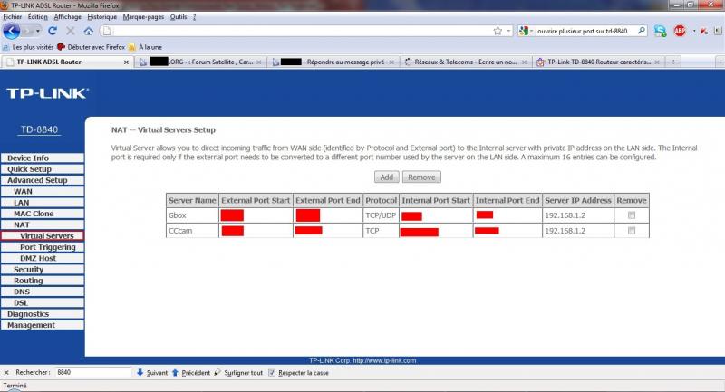The height and width of the screenshot is (392, 725).
Task: Switch to Répondre au message privé tab
Action: click(333, 62)
